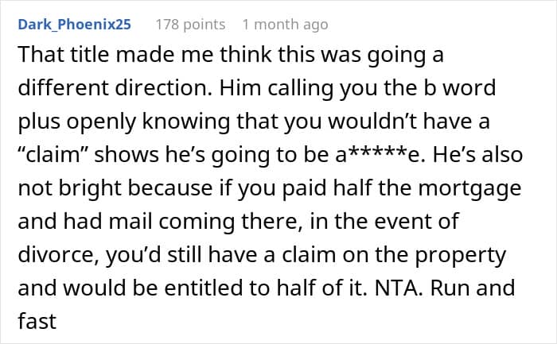Screen dimensions: 557x344
Task: Click the 178 points score
Action: coord(190,25)
